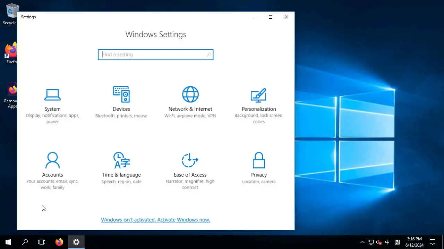Open the network status tray icon
The height and width of the screenshot is (249, 444).
(x=371, y=242)
